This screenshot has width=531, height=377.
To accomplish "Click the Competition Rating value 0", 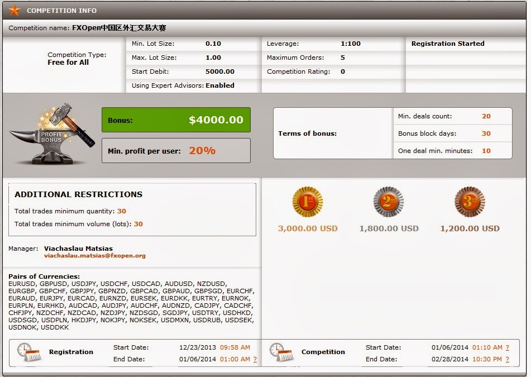I will [343, 71].
